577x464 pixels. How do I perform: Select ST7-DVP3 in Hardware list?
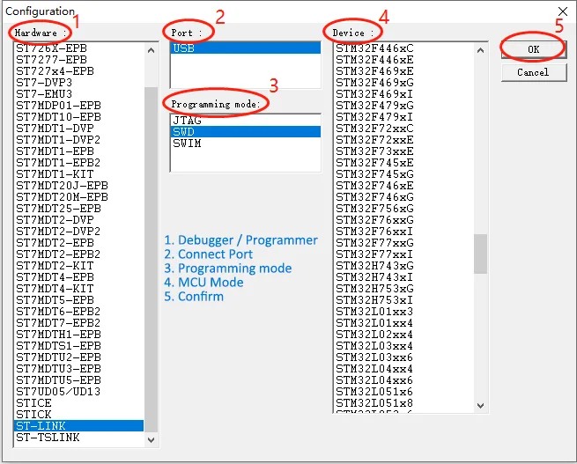pyautogui.click(x=78, y=83)
